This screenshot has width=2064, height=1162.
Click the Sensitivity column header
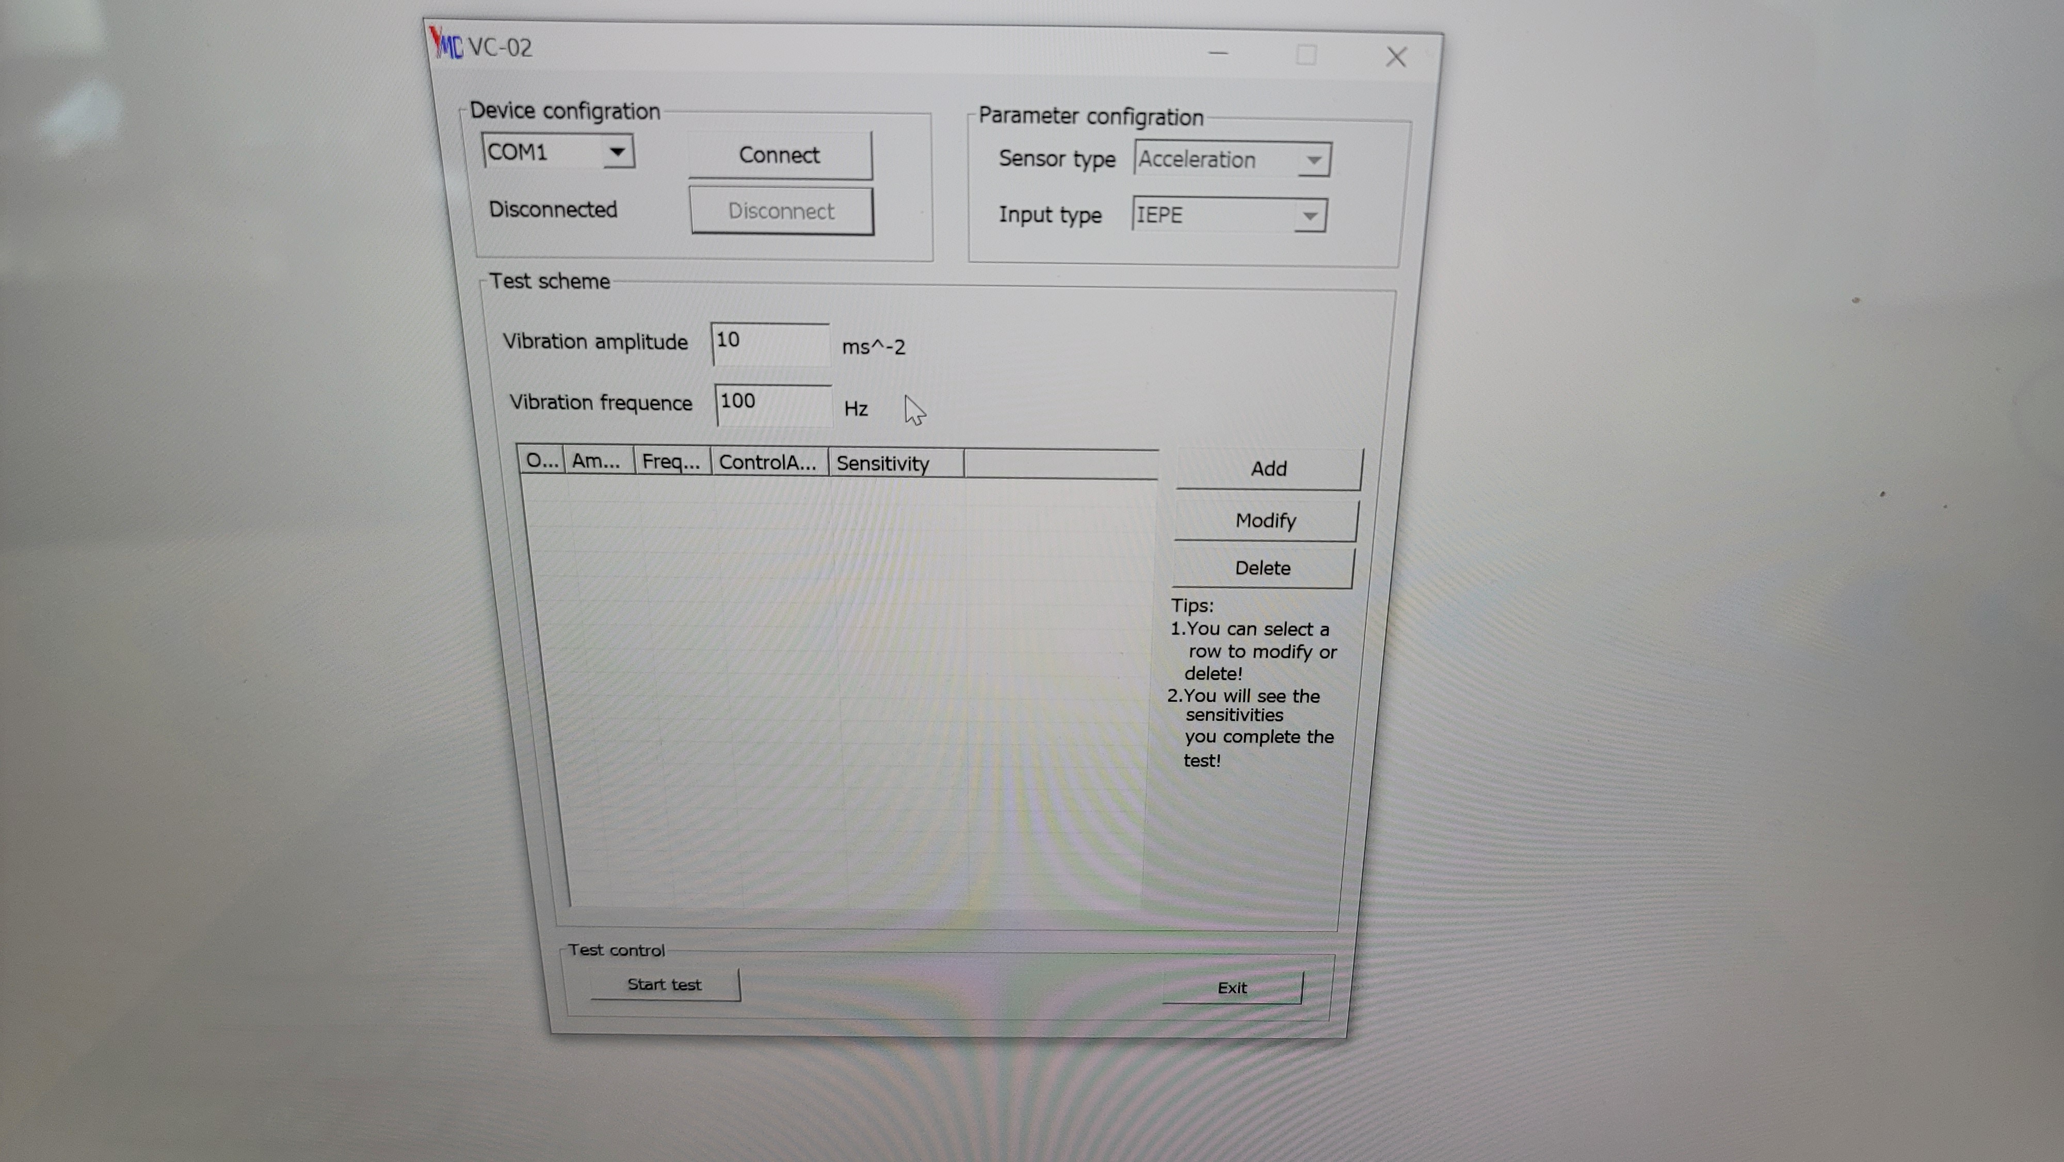896,463
